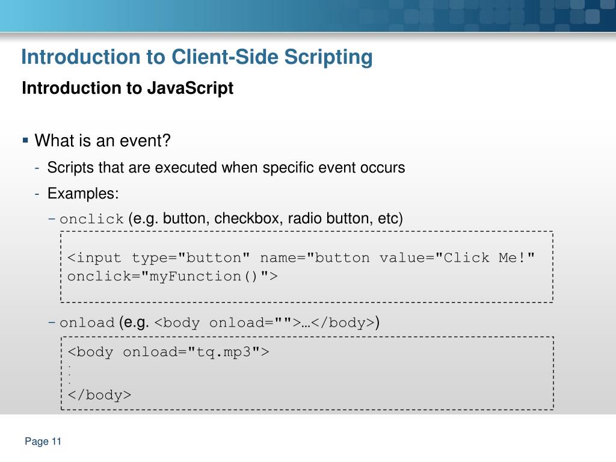Click the <input type="button"> code line
616x462 pixels.
point(301,258)
